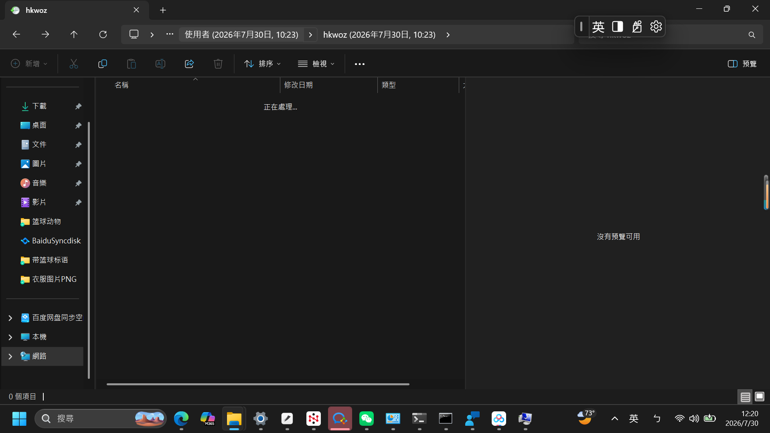Select the hkwoz tab
Screen dimensions: 770x433
77,10
